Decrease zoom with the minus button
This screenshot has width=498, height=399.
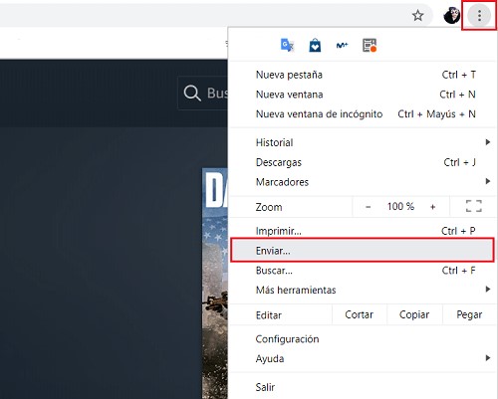click(368, 207)
